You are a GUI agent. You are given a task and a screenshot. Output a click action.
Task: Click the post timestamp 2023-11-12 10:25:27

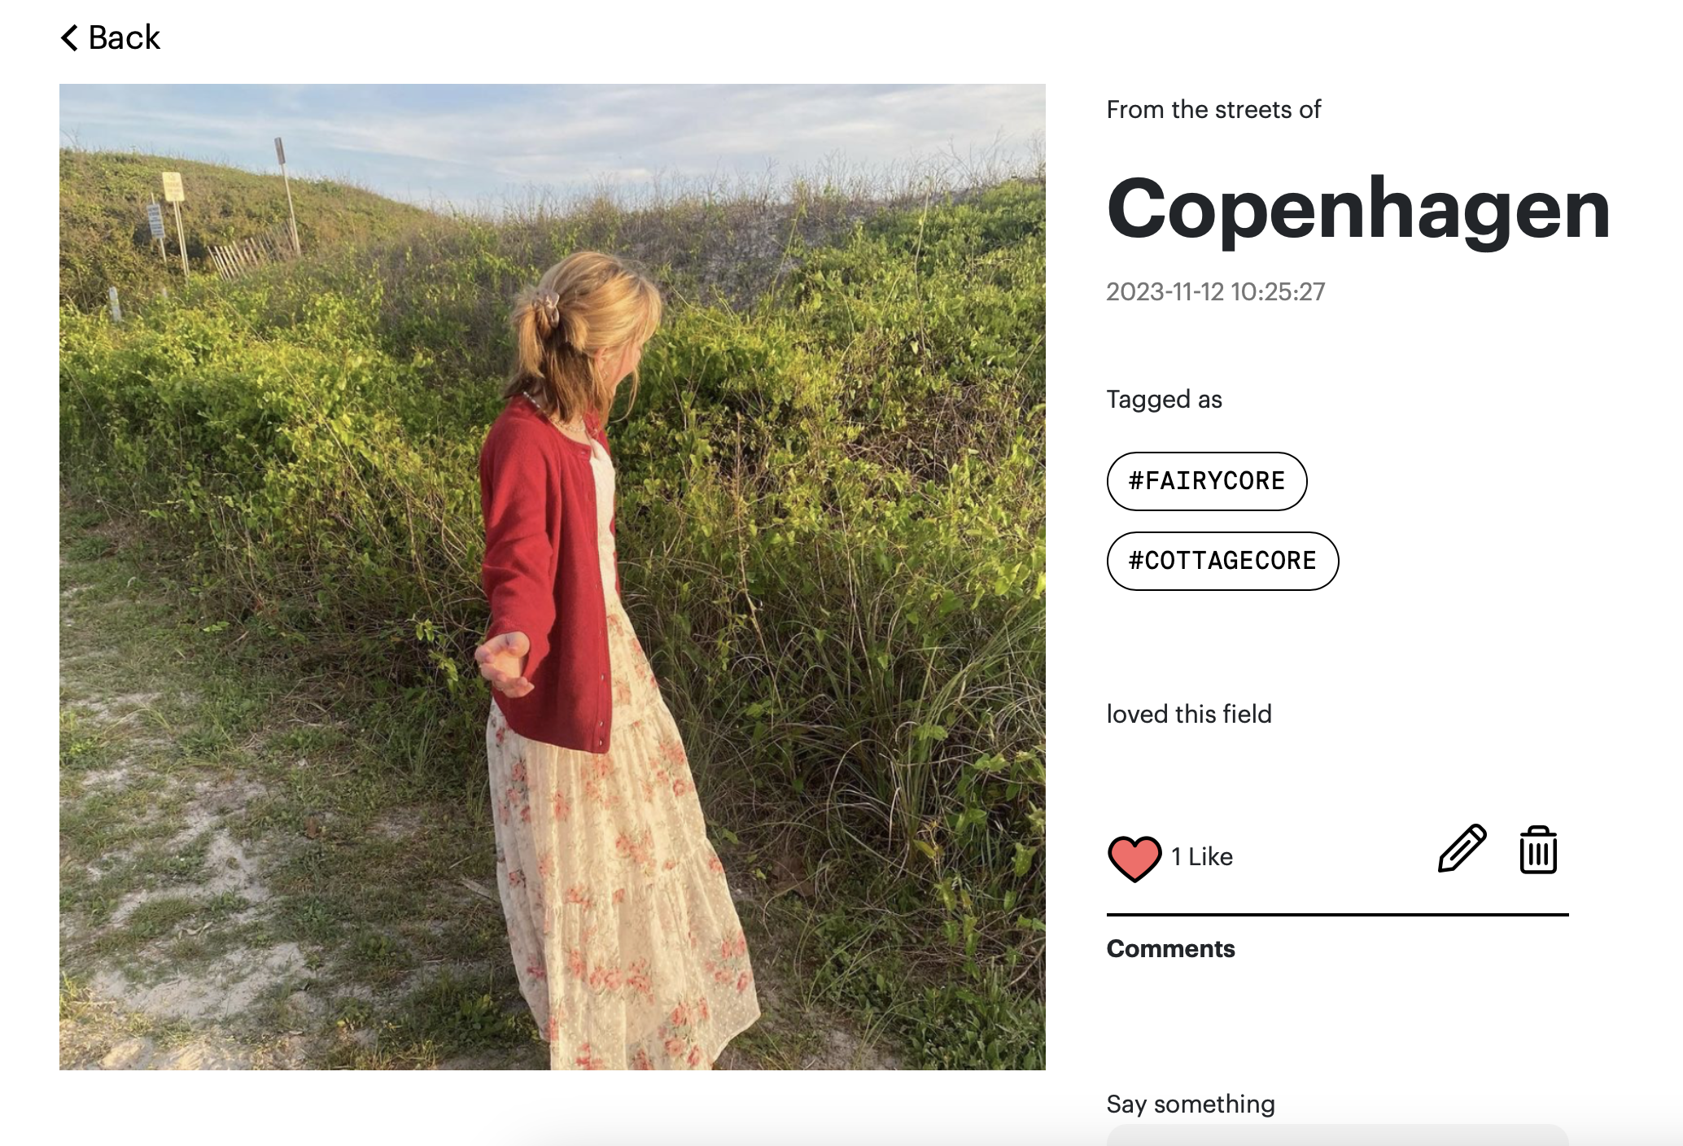[1215, 291]
